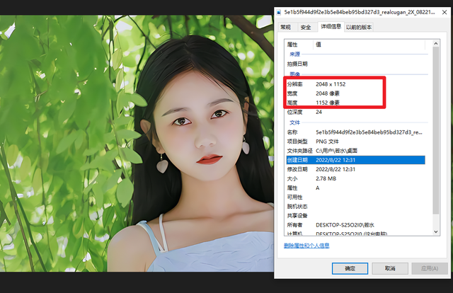The image size is (453, 293).
Task: Select the 详细信息 tab
Action: [x=331, y=27]
